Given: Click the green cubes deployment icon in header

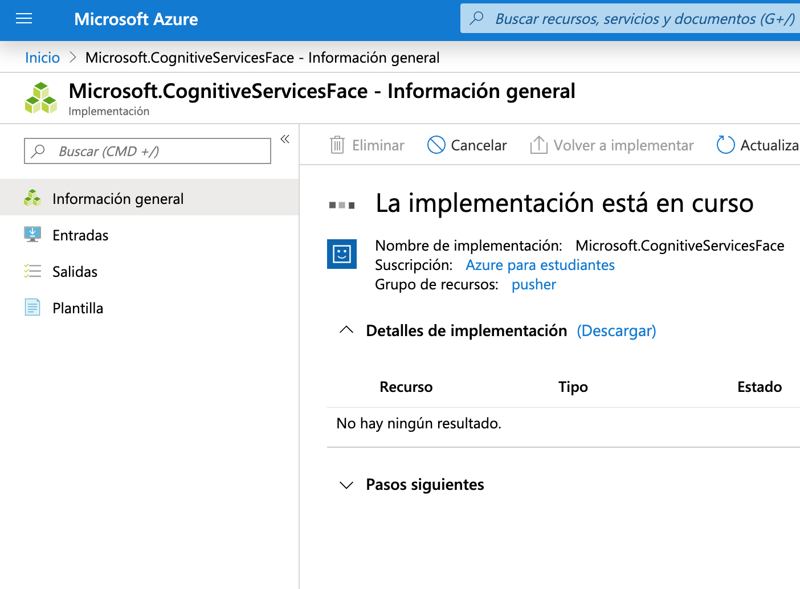Looking at the screenshot, I should [x=41, y=98].
